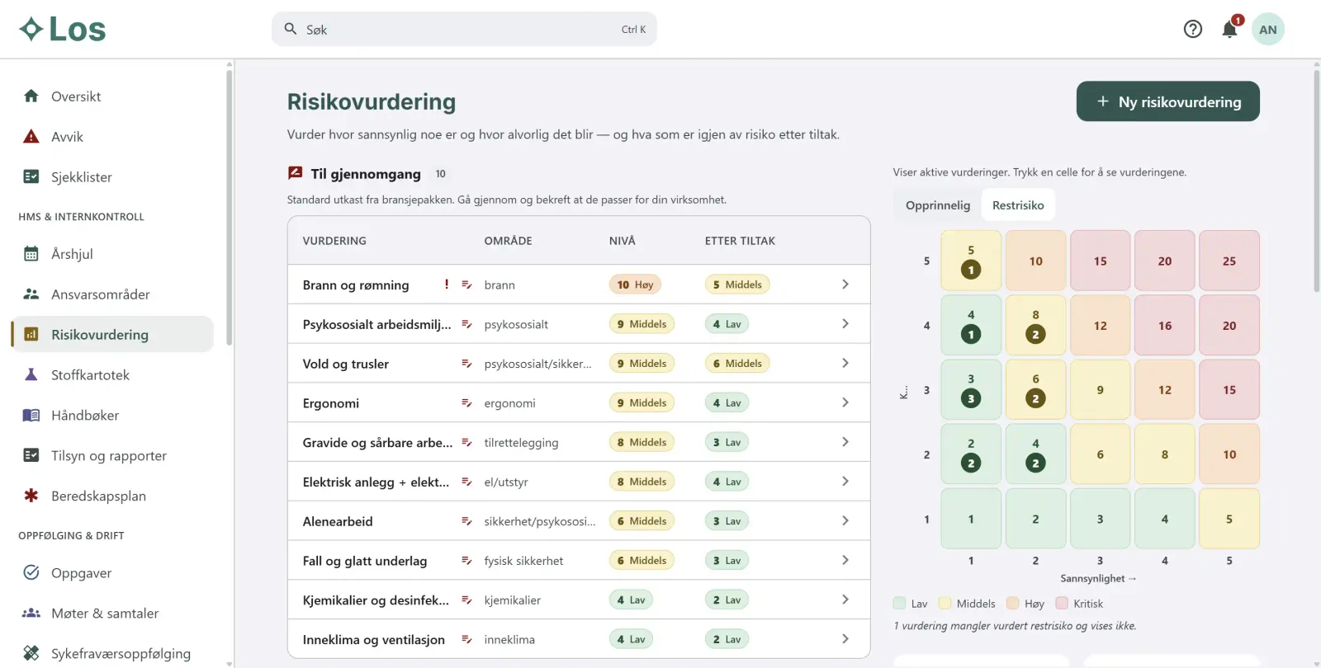Click the sidebar vertical scrollbar
1321x668 pixels.
pyautogui.click(x=229, y=206)
